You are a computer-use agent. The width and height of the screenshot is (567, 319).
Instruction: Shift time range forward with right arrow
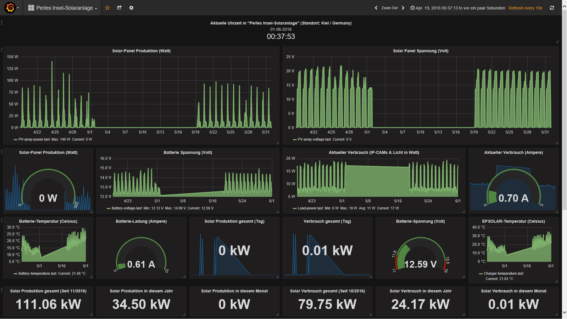403,8
